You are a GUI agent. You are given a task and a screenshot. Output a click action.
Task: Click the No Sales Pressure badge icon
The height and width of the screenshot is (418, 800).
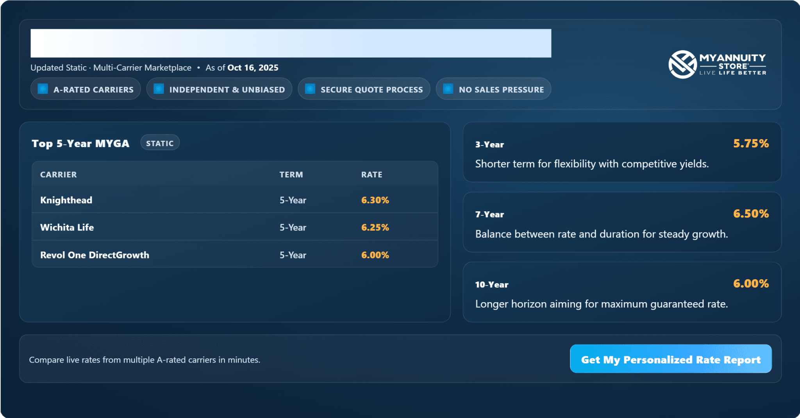click(448, 89)
